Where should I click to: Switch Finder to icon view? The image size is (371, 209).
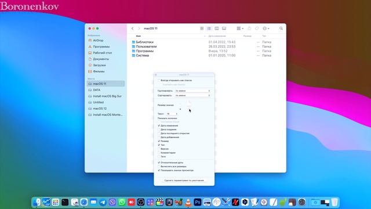tap(202, 28)
